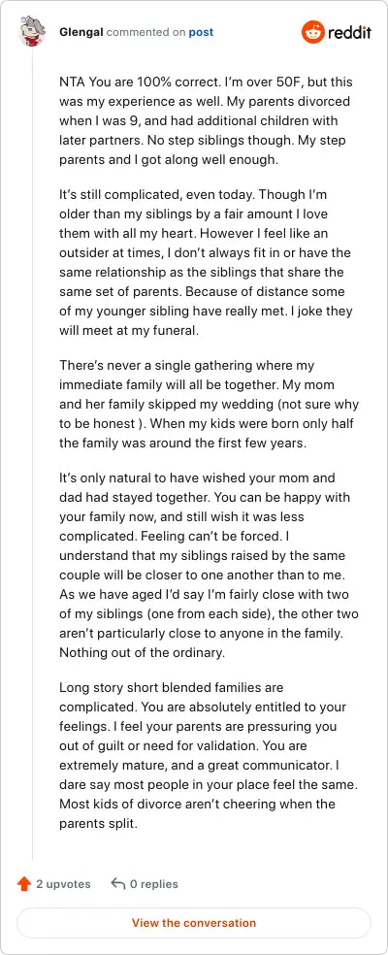
Task: Click the orange upvote arrow icon
Action: (24, 884)
